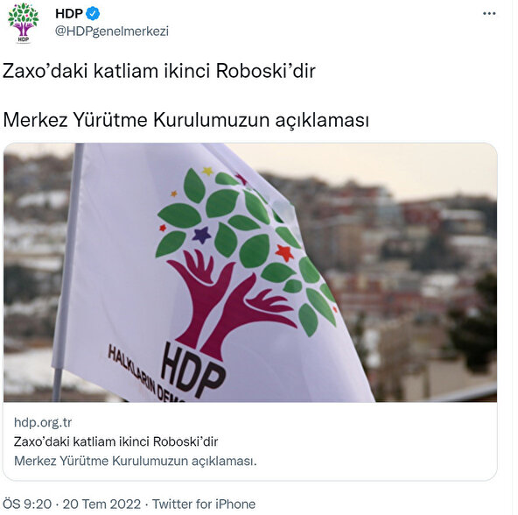This screenshot has height=515, width=518.
Task: Click the blue verified badge
Action: [93, 13]
